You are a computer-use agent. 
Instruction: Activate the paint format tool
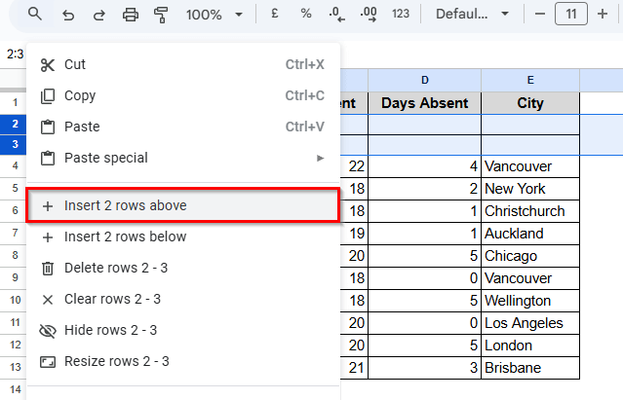162,15
